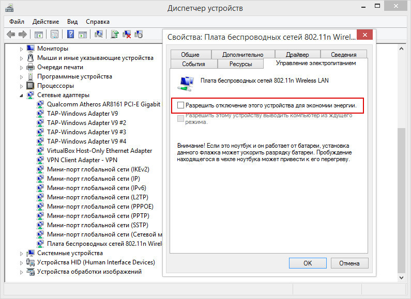Image resolution: width=411 pixels, height=299 pixels.
Task: Click the Процессоры chip icon
Action: tap(31, 86)
